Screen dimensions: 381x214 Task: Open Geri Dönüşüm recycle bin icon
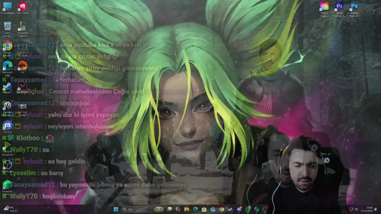(x=7, y=29)
